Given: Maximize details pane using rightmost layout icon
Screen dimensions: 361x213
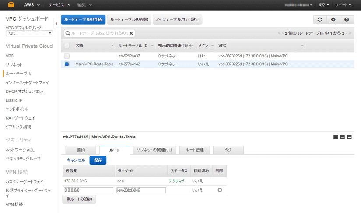Looking at the screenshot, I should click(349, 137).
